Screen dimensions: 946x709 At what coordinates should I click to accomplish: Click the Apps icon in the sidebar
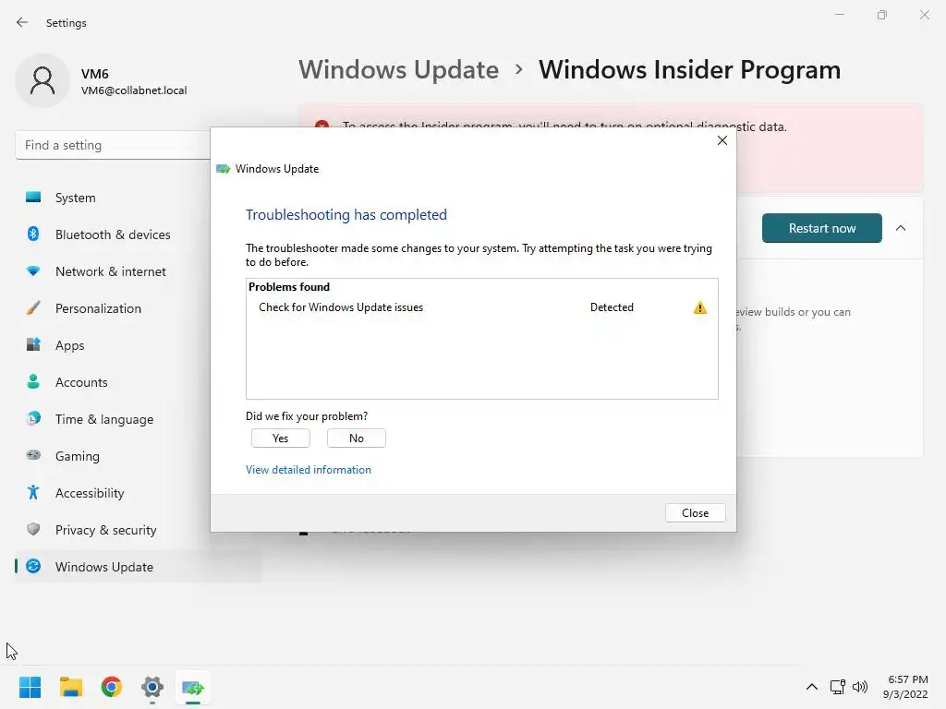click(33, 345)
